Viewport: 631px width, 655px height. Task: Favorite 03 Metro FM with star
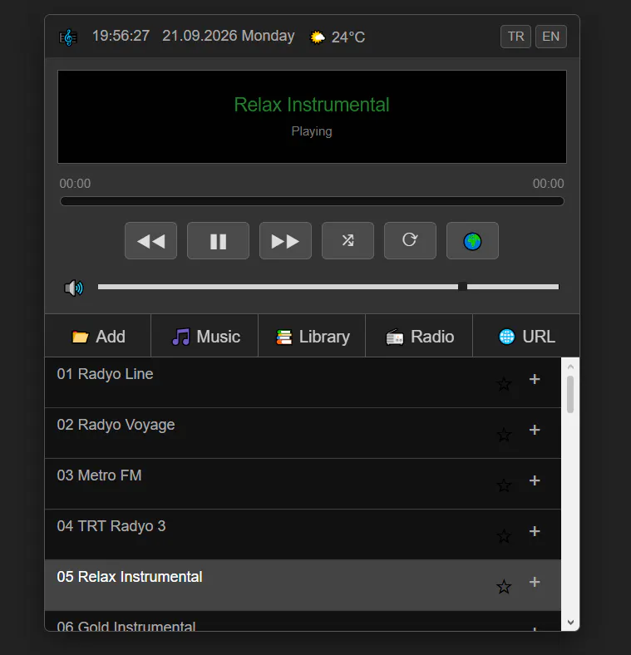(504, 485)
